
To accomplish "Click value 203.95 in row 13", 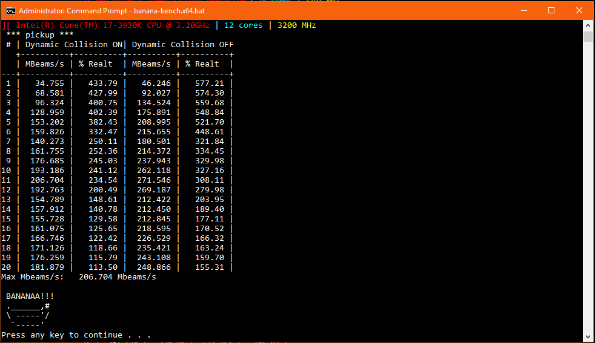I will (210, 200).
